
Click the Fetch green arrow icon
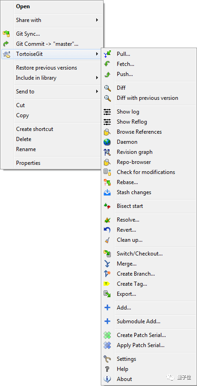click(x=107, y=64)
